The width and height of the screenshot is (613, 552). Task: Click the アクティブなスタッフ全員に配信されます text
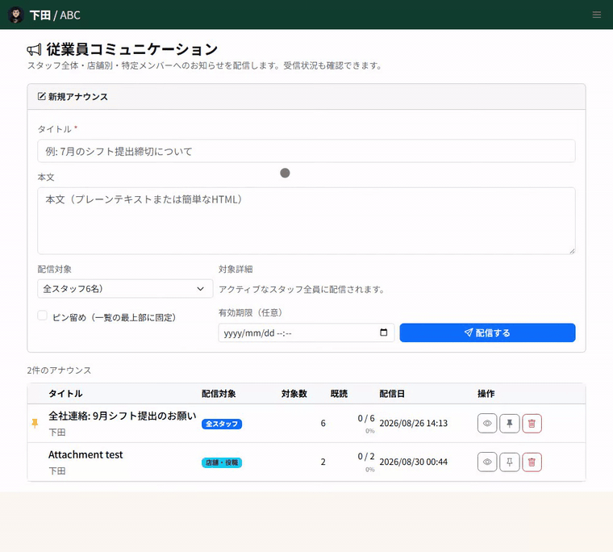click(x=302, y=290)
